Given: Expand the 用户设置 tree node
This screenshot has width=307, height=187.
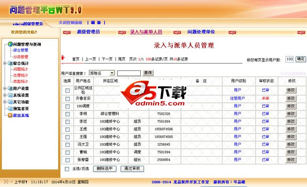Looking at the screenshot, I should pyautogui.click(x=5, y=88).
